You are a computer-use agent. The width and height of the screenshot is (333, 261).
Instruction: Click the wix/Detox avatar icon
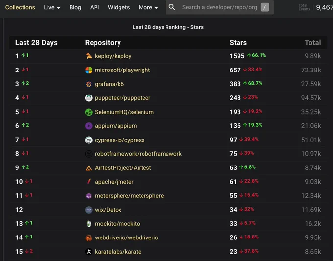coord(89,210)
